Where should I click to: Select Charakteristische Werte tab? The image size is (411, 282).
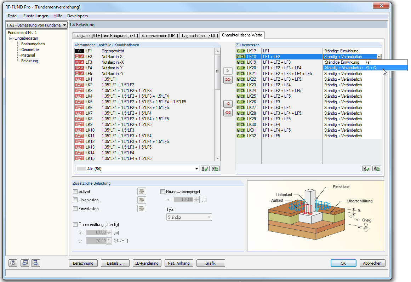click(x=242, y=35)
